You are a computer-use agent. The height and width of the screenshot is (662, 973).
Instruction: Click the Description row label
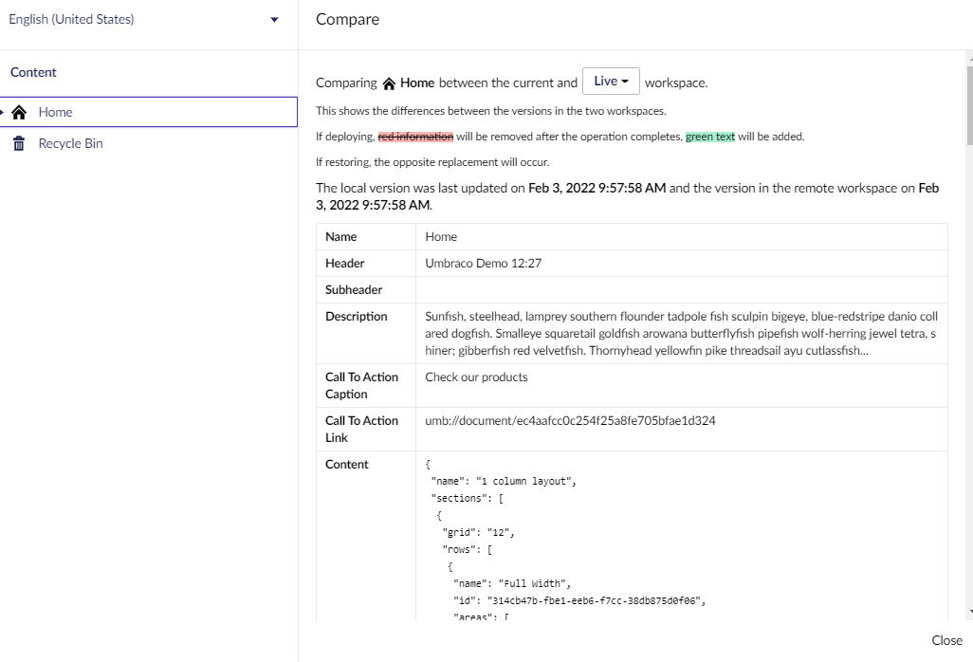coord(357,317)
